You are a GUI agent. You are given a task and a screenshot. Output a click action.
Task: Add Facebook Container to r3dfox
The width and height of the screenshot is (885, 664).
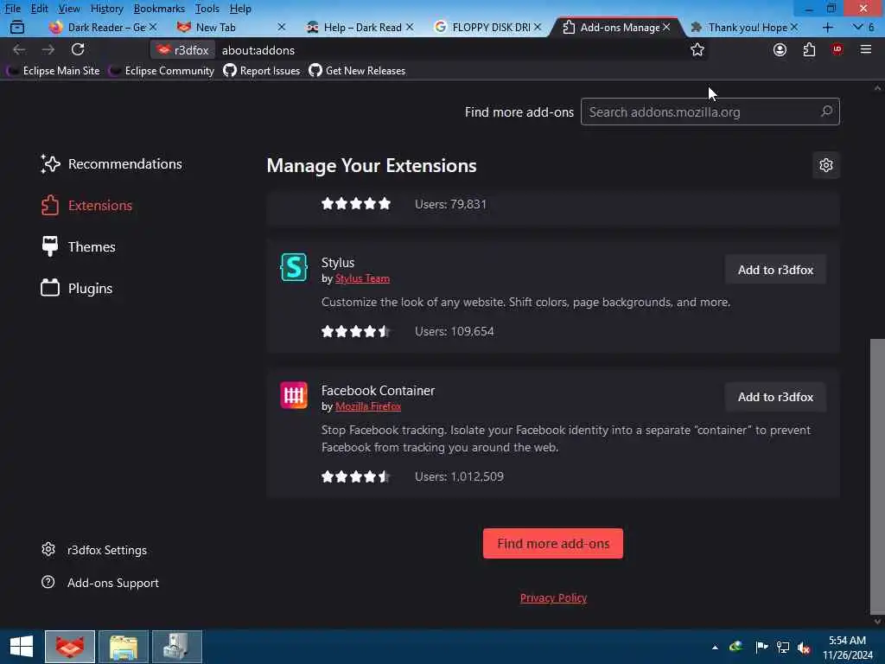point(775,396)
